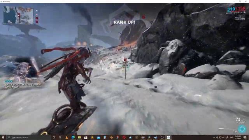This screenshot has width=249, height=140.
Task: Open Microsoft Edge from the taskbar
Action: coord(73,137)
